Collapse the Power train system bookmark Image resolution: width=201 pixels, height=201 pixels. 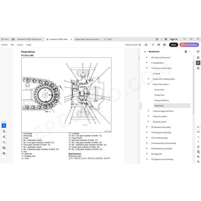[x=148, y=84]
